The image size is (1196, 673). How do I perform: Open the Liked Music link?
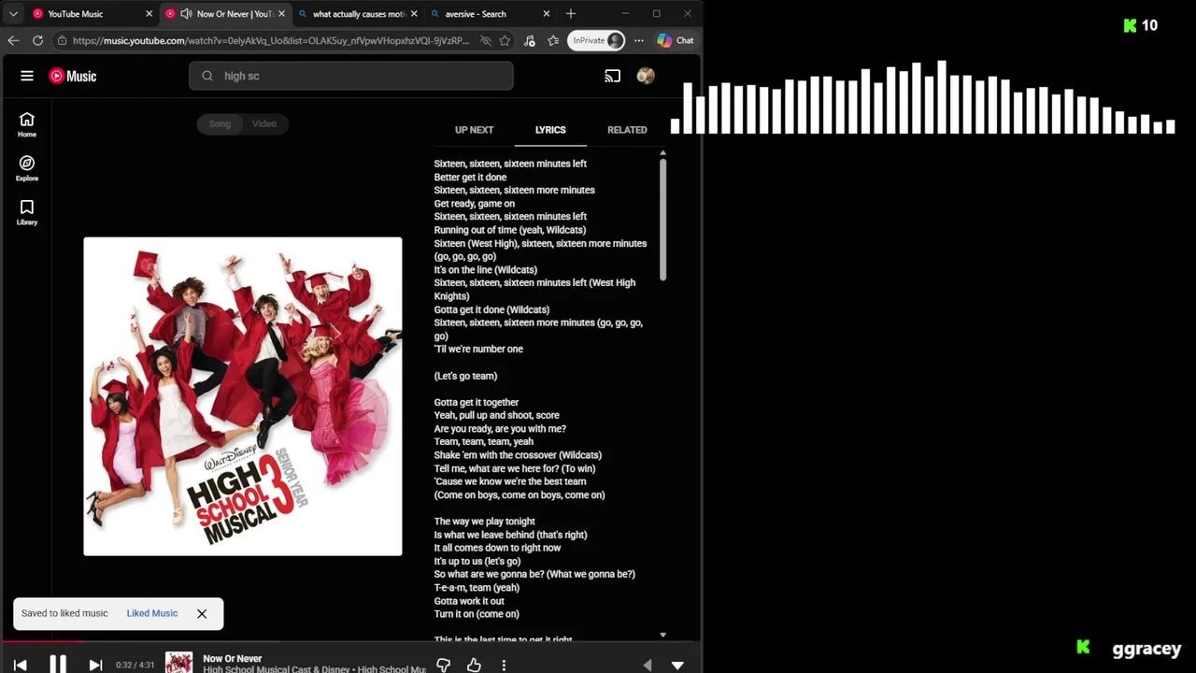tap(152, 613)
